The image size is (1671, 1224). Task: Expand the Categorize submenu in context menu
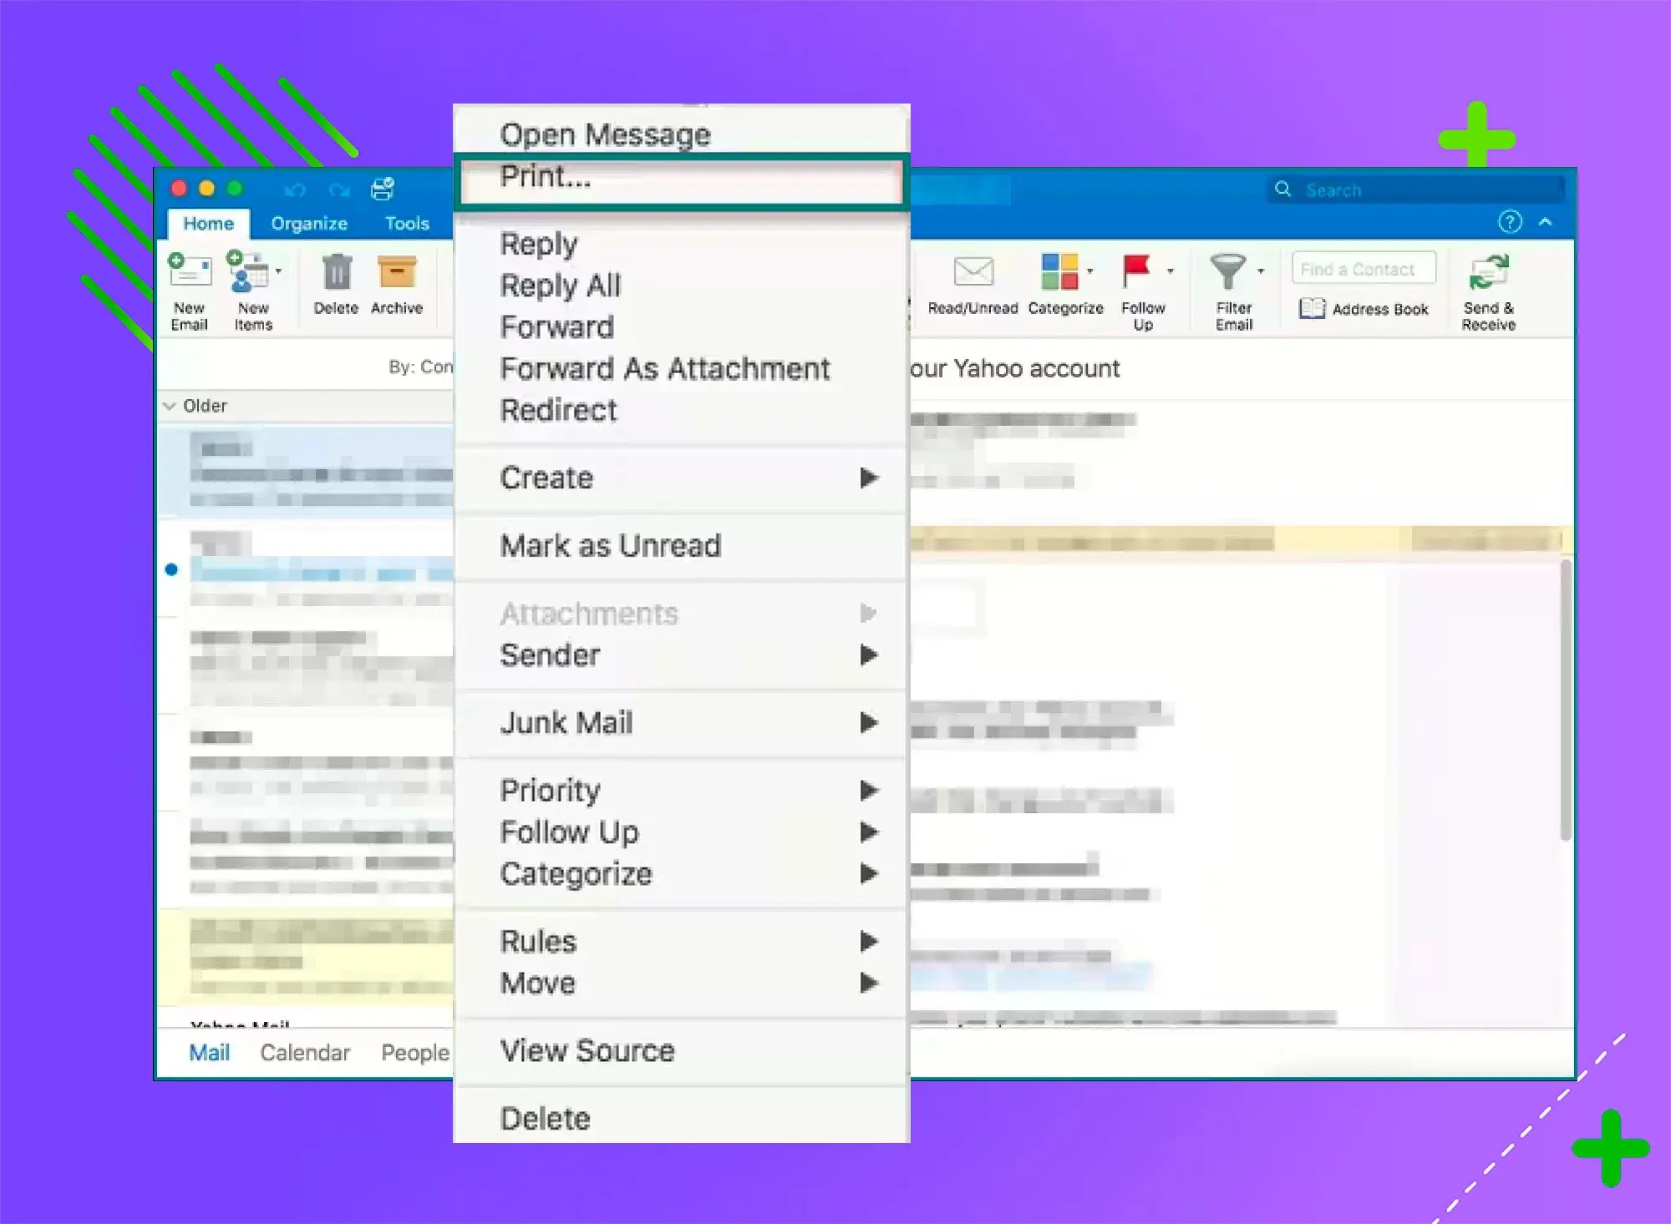681,874
